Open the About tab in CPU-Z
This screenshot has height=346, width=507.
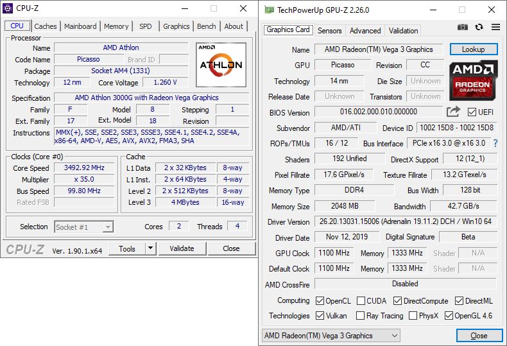(x=234, y=26)
